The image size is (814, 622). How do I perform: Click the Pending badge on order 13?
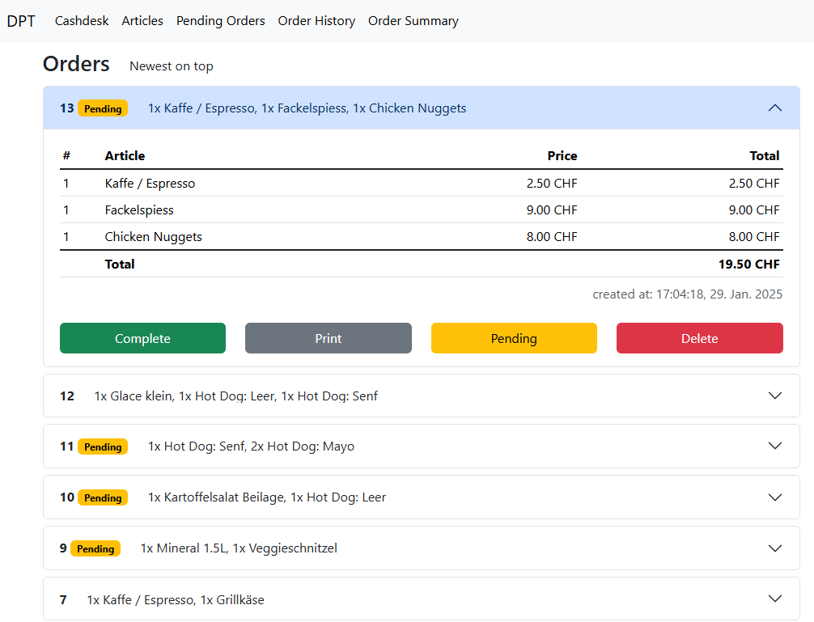tap(103, 108)
